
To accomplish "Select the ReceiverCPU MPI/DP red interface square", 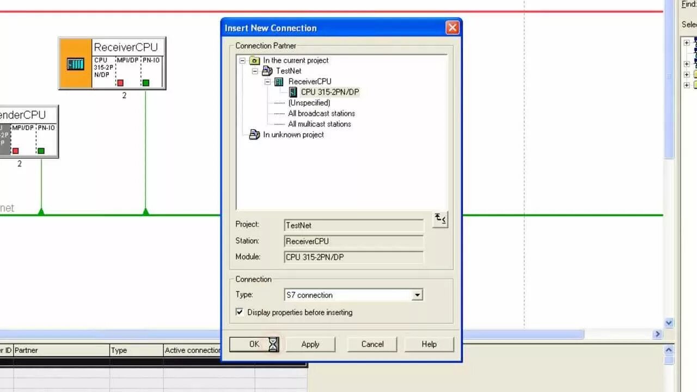I will coord(120,83).
